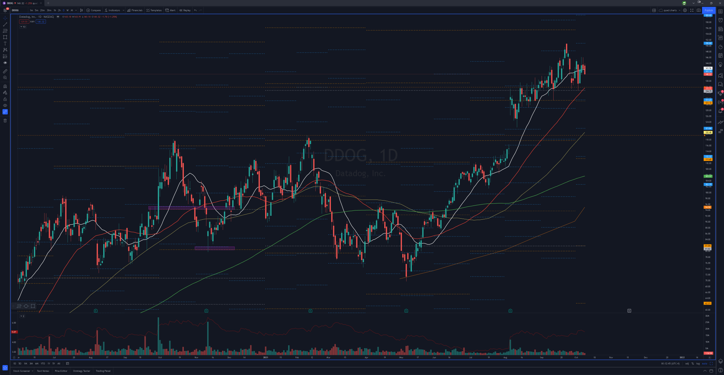Open the chart patterns tool
This screenshot has height=375, width=724.
pos(5,50)
